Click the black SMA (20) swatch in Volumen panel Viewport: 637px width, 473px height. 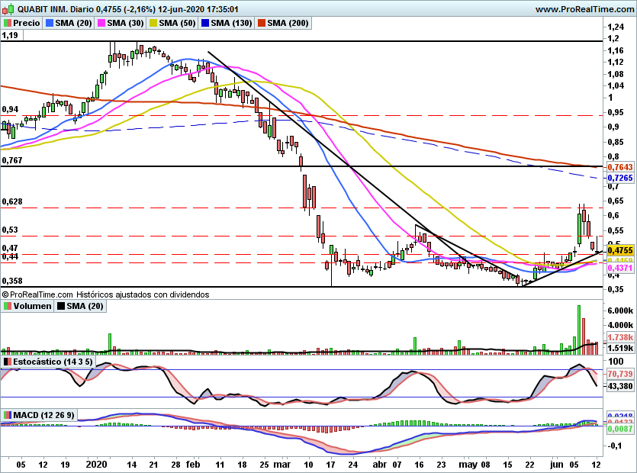pos(61,306)
